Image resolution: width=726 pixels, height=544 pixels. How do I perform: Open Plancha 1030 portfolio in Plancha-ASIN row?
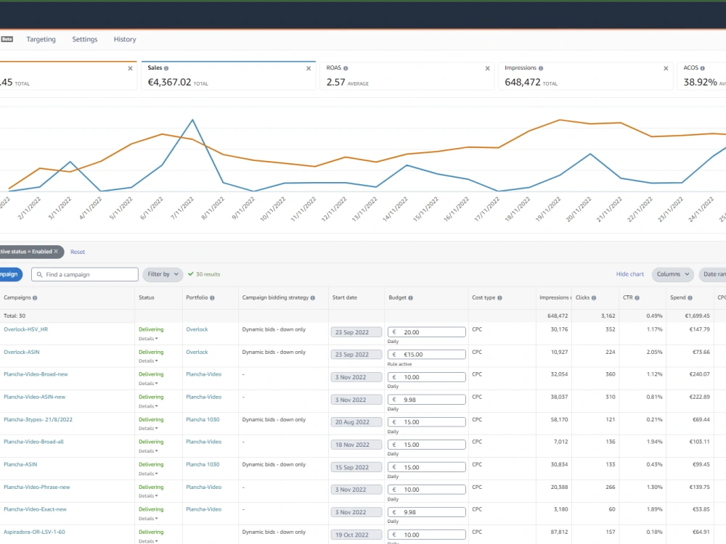coord(203,464)
